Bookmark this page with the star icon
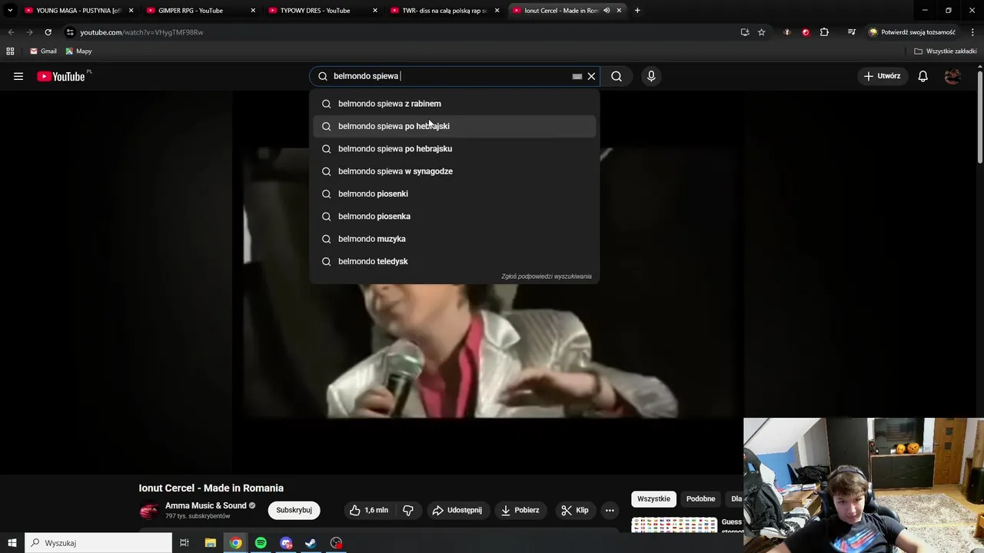This screenshot has height=553, width=984. coord(762,32)
